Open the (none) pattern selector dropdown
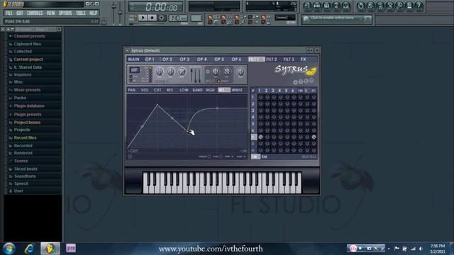 (x=285, y=18)
